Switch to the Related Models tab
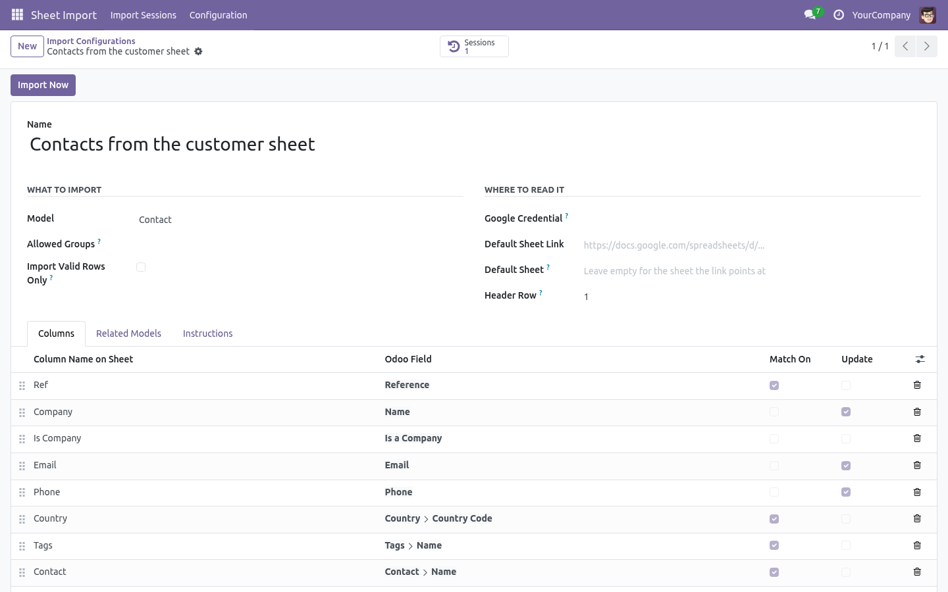 128,333
